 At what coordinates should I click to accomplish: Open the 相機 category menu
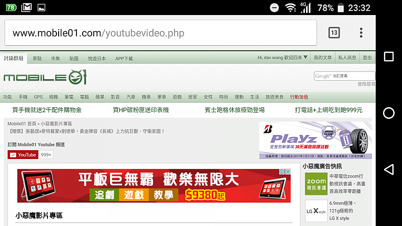pos(54,97)
